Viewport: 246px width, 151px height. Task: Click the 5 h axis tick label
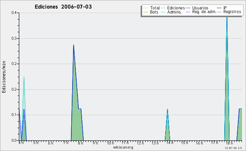[x=36, y=143]
